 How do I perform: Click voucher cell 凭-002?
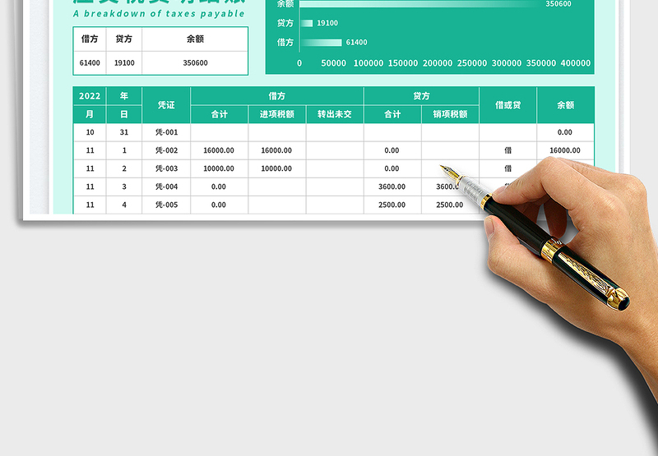(x=167, y=150)
